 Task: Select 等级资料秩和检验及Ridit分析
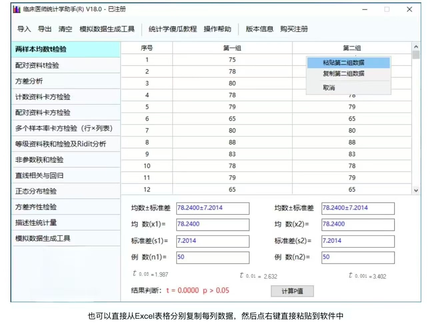click(66, 144)
